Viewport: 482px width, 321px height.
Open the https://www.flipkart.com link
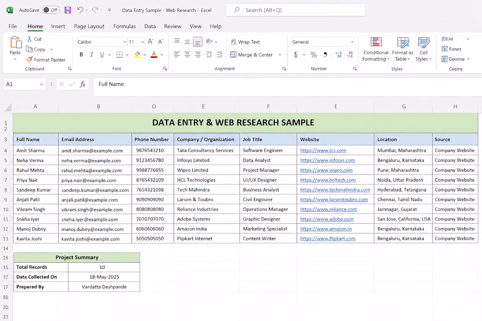coord(328,239)
